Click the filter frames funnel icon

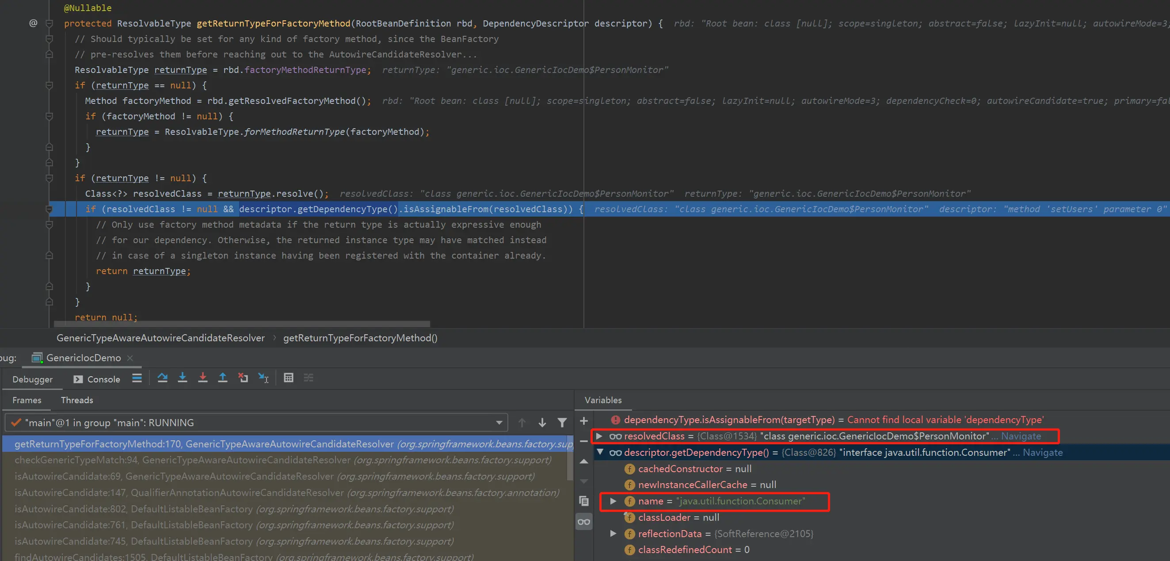click(562, 423)
